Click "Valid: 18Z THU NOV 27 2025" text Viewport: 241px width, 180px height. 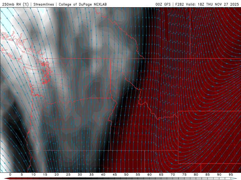click(212, 4)
